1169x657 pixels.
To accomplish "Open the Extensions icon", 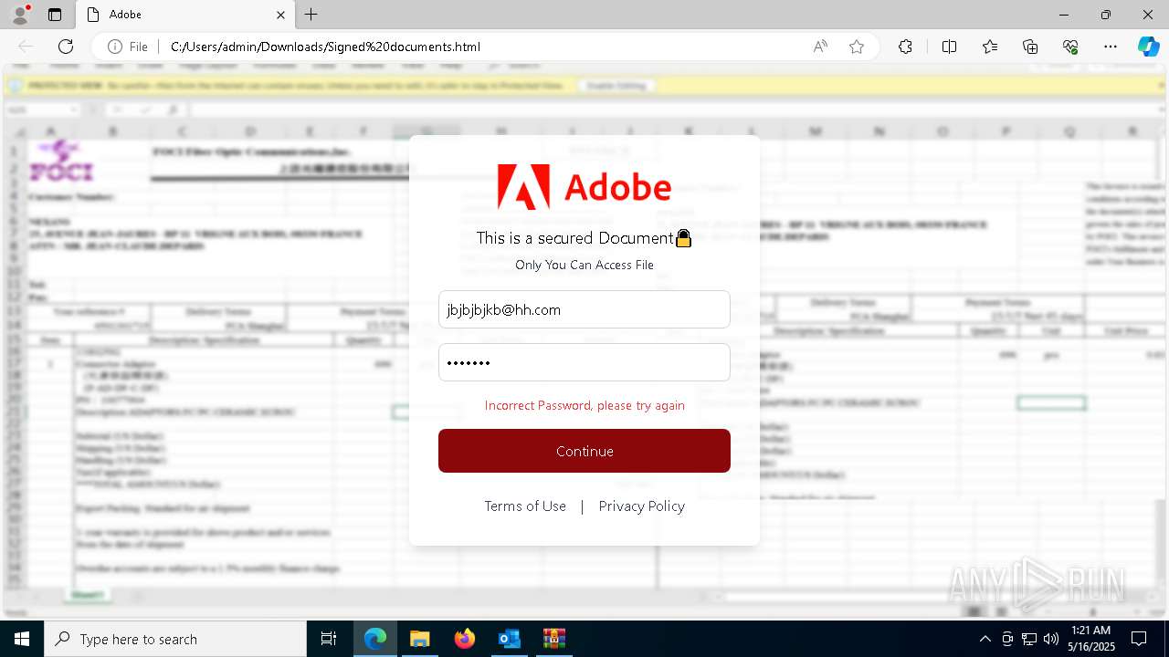I will pyautogui.click(x=905, y=47).
